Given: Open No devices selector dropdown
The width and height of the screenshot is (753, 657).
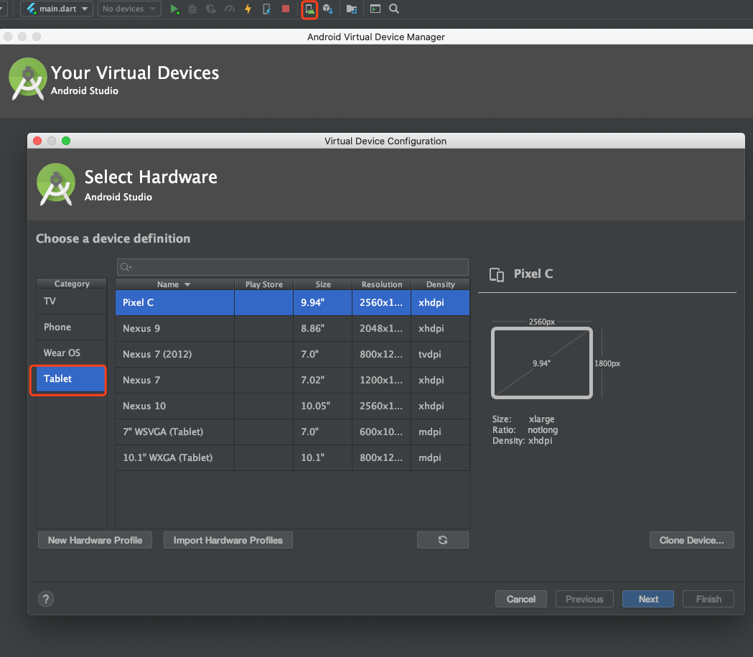Looking at the screenshot, I should [x=129, y=9].
